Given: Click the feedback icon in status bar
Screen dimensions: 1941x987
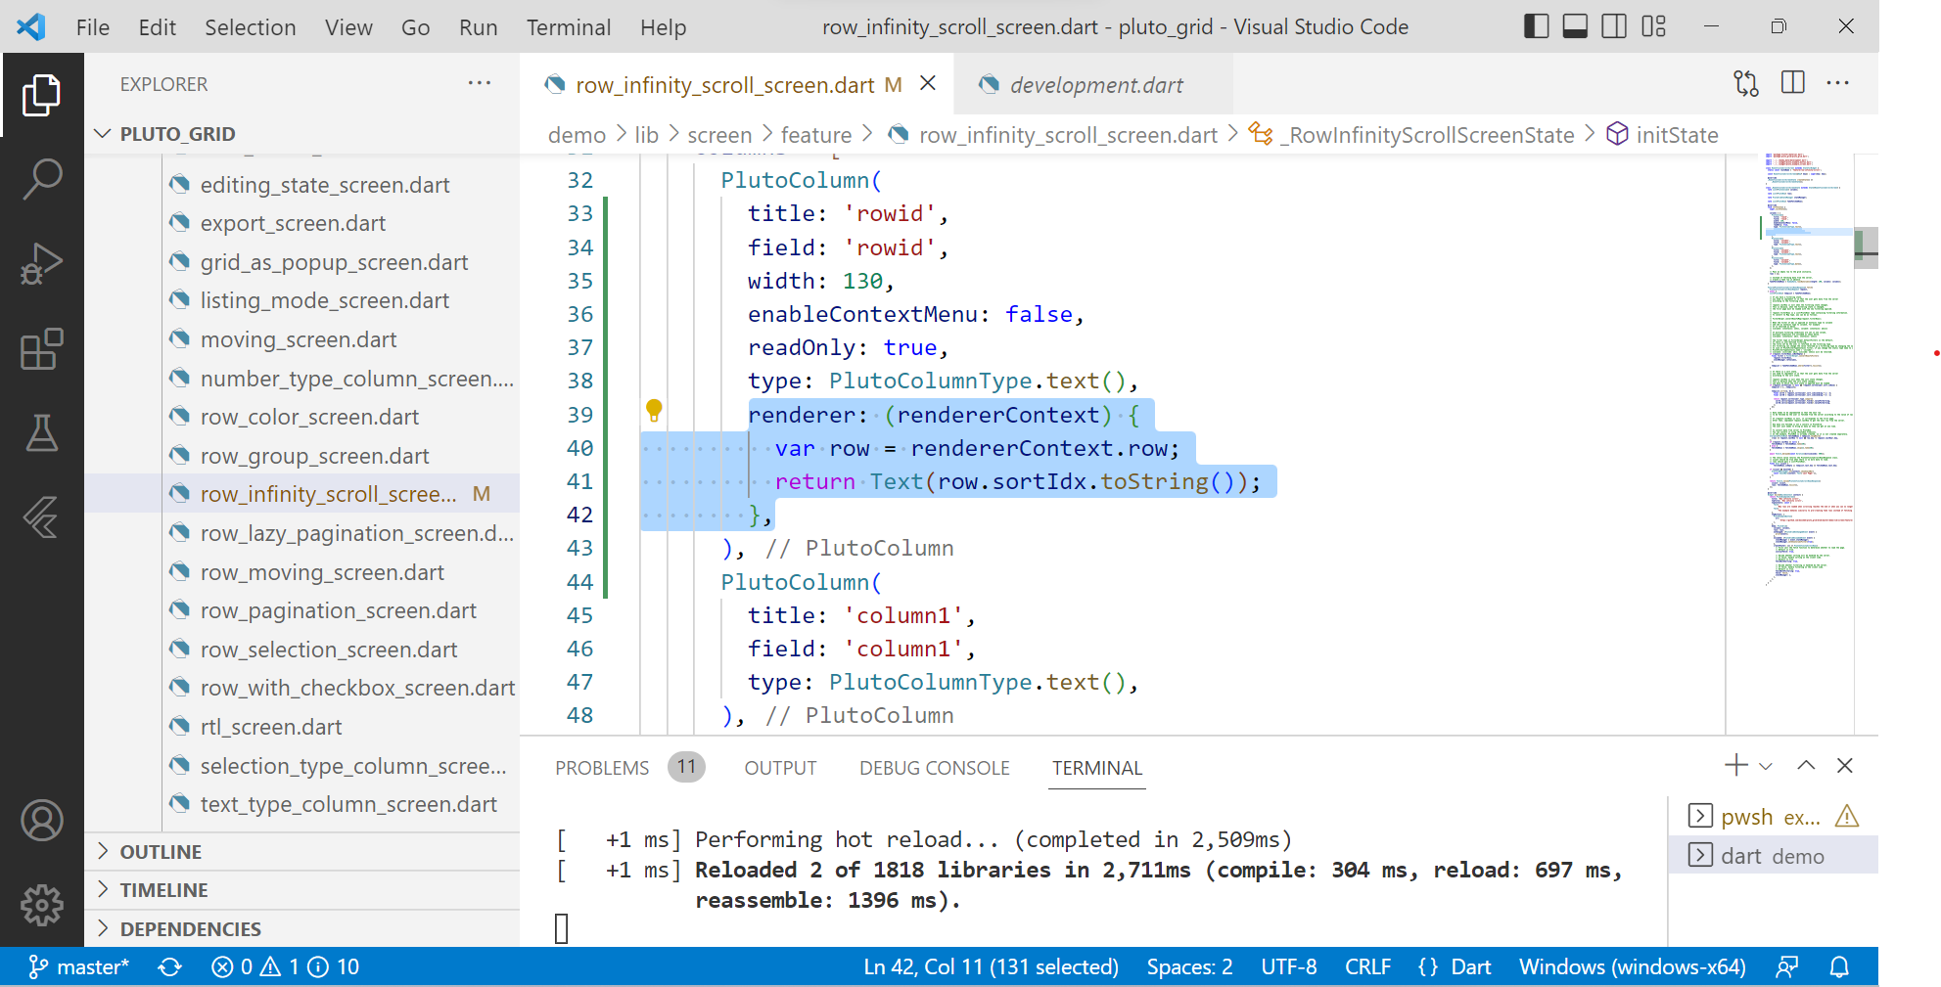Looking at the screenshot, I should [x=1786, y=967].
